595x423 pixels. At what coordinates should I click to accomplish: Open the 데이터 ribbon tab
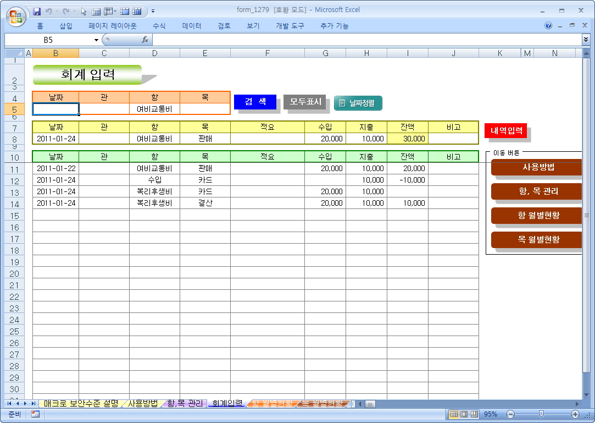pos(192,26)
